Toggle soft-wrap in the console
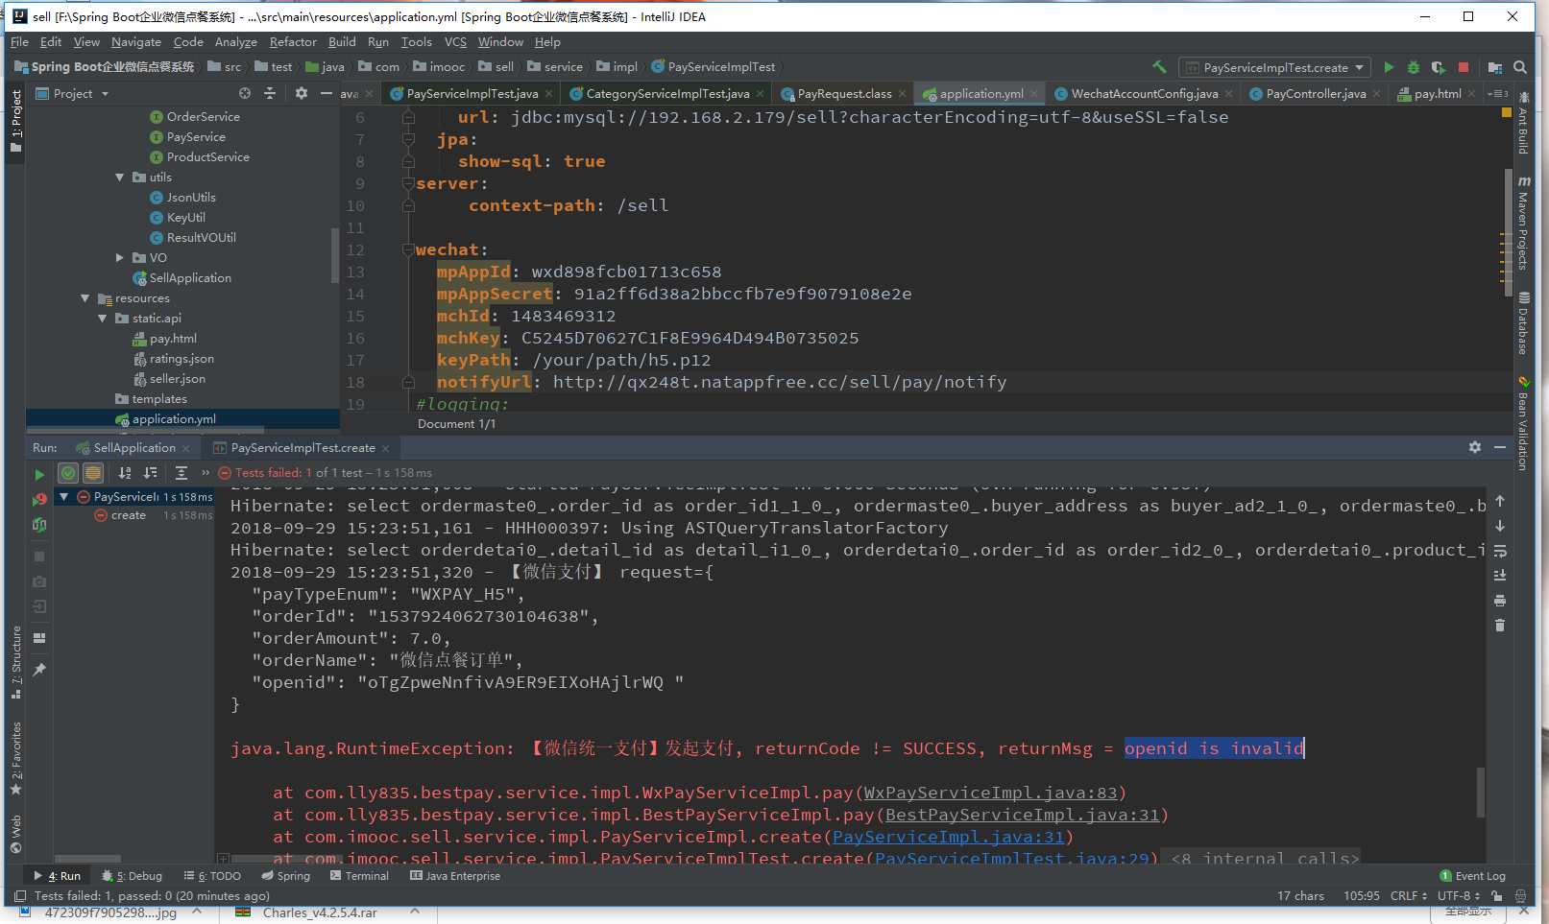The image size is (1549, 924). click(1500, 551)
